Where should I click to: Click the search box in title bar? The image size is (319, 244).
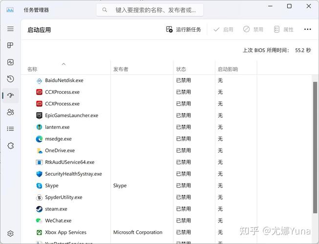pos(150,10)
